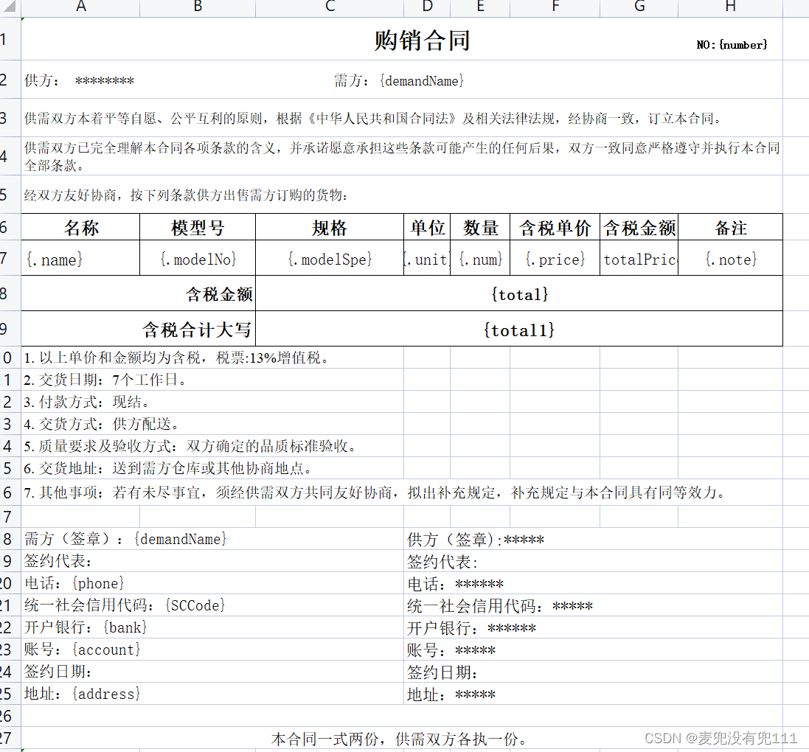Click the 需方: {demandName} cell in row 2

[398, 80]
